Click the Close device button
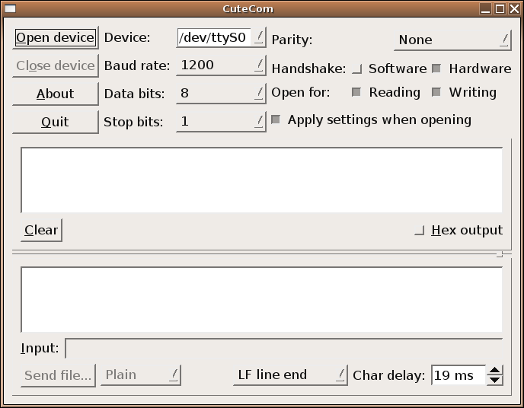524x408 pixels. (x=56, y=65)
